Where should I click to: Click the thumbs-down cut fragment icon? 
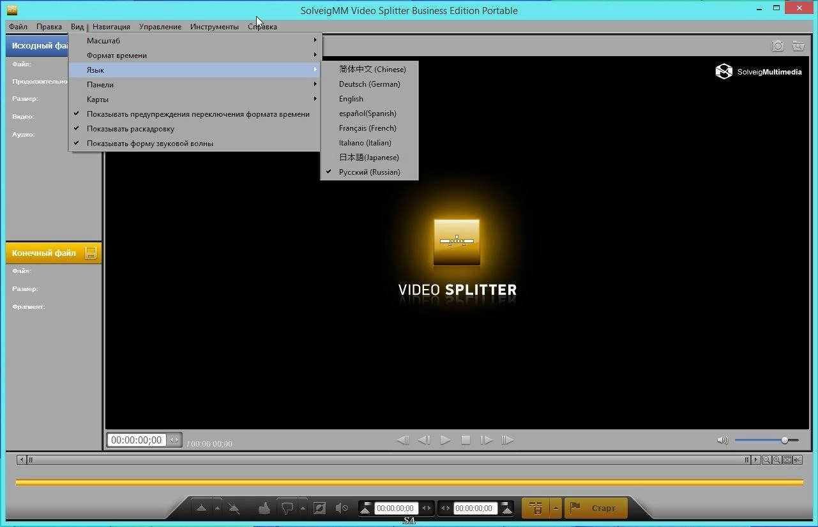coord(287,508)
